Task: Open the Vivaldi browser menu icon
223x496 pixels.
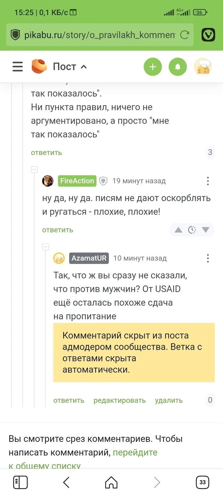Action: point(208,34)
